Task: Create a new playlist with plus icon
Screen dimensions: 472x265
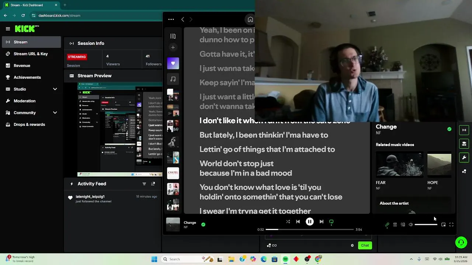Action: pos(173,47)
